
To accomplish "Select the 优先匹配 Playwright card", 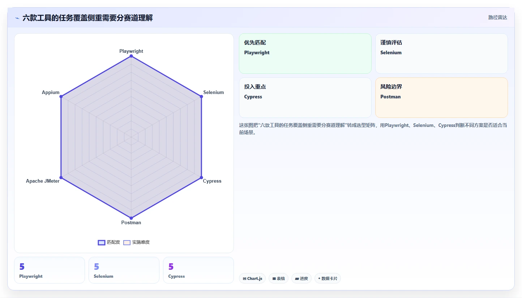I will pos(305,54).
